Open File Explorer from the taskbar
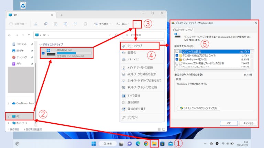 pos(154,144)
